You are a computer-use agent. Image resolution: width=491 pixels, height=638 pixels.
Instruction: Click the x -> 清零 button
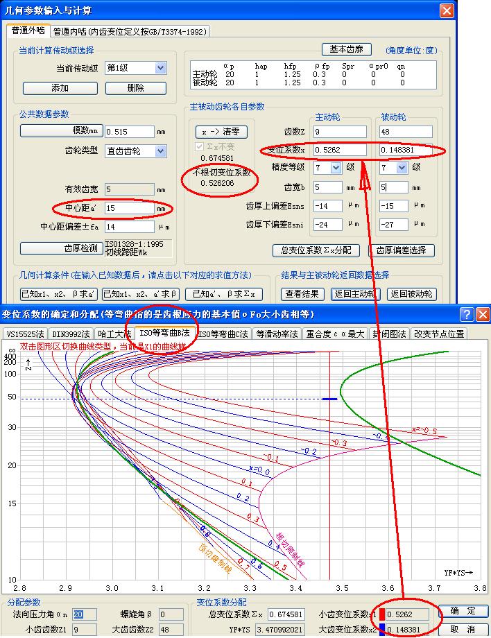(221, 132)
